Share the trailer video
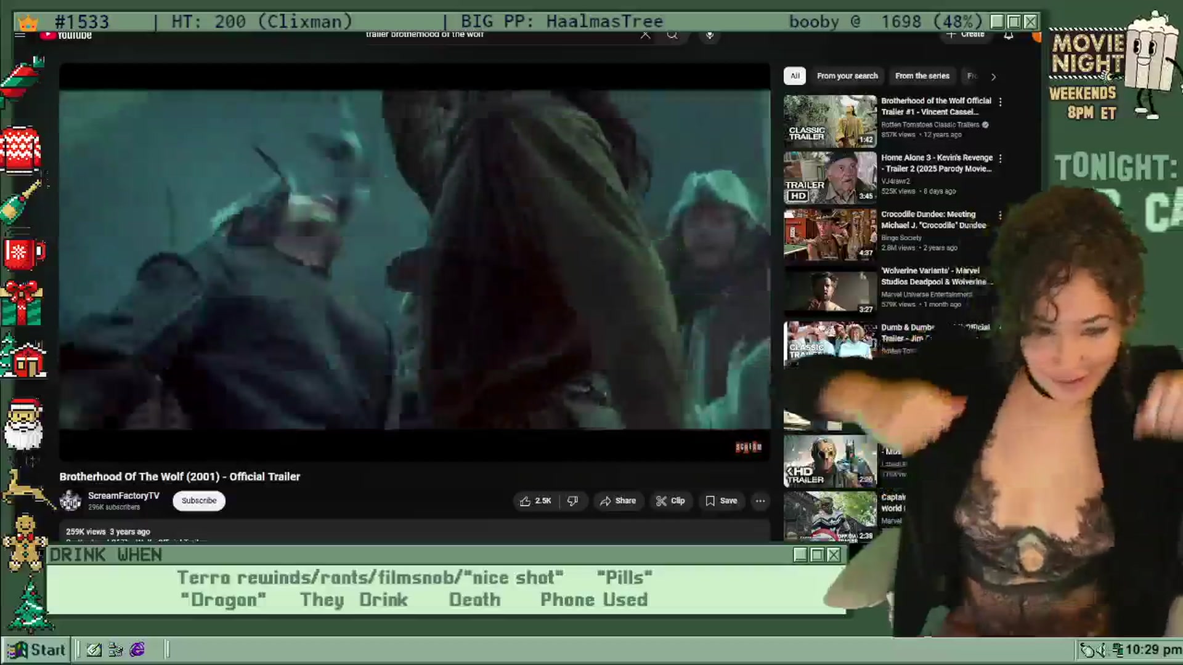Screen dimensions: 1183x665 pyautogui.click(x=618, y=501)
